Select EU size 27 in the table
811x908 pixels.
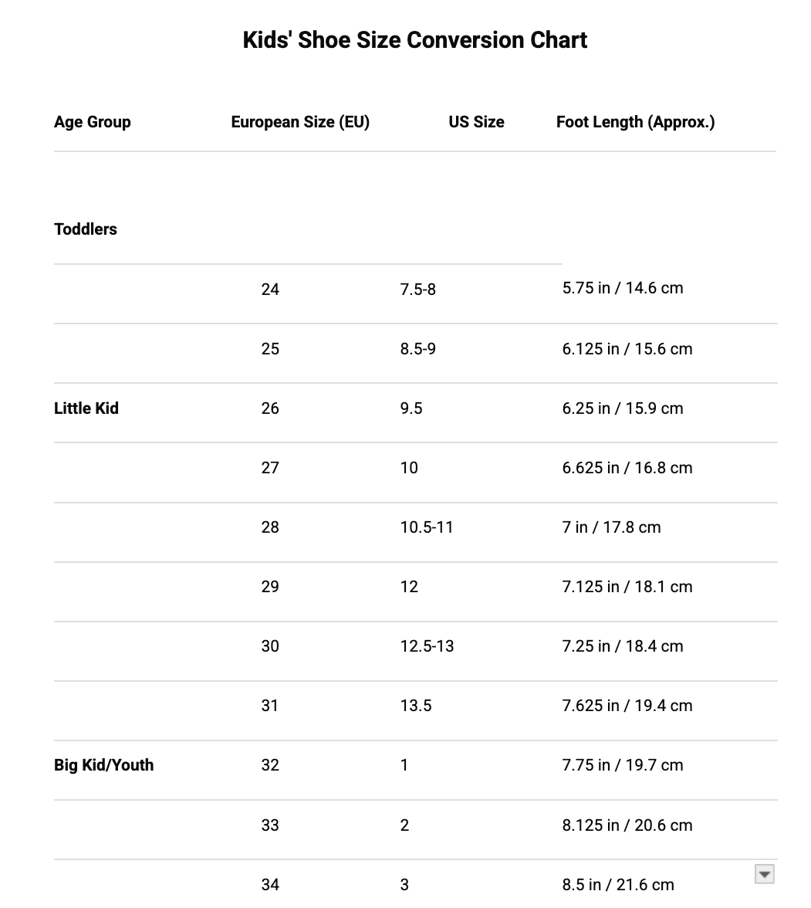point(270,468)
